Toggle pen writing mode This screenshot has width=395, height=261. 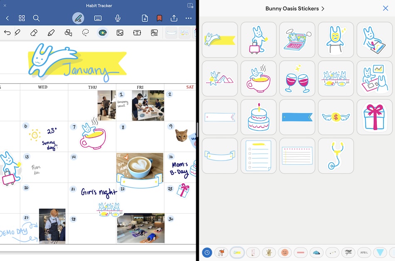click(78, 18)
